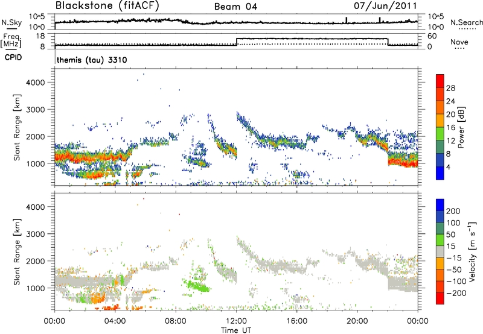Click the date '07/Jun/2011'
This screenshot has width=483, height=334.
[x=385, y=6]
